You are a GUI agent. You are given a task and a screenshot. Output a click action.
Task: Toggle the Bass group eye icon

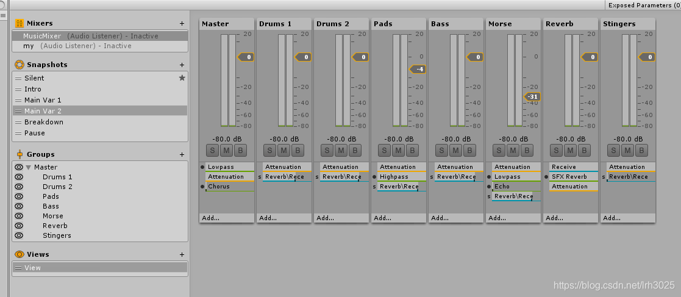coord(19,206)
